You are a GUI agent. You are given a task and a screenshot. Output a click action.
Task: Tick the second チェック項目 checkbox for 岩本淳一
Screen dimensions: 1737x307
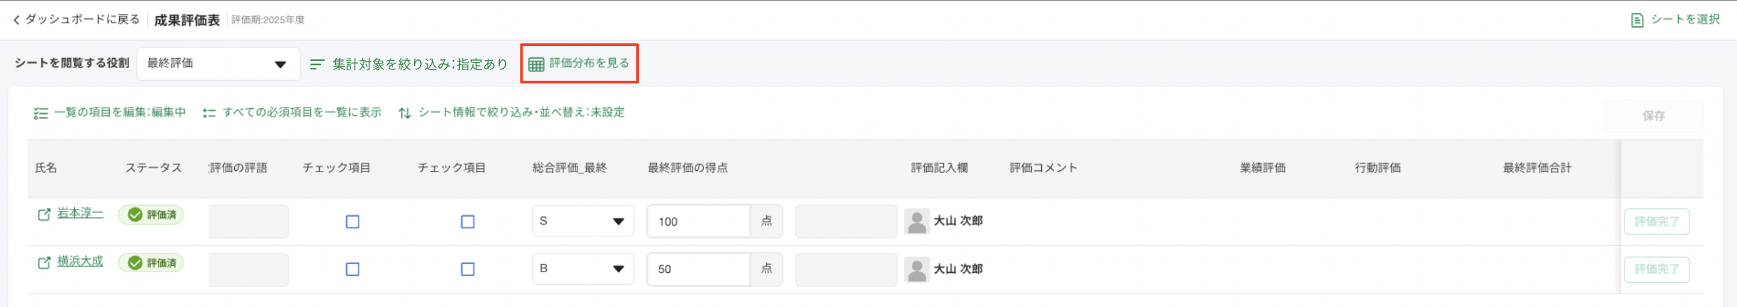click(467, 222)
